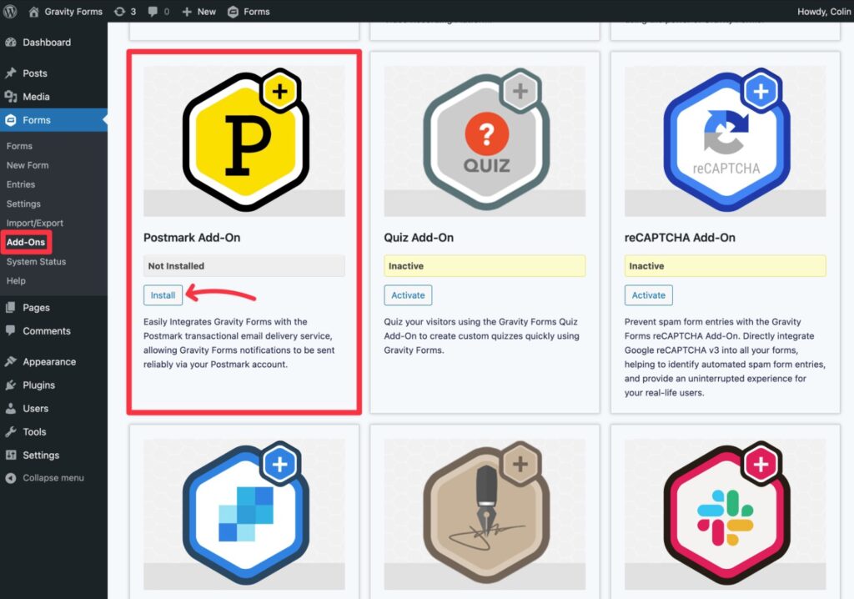Click the WordPress logo in the admin bar
Viewport: 854px width, 599px height.
11,11
